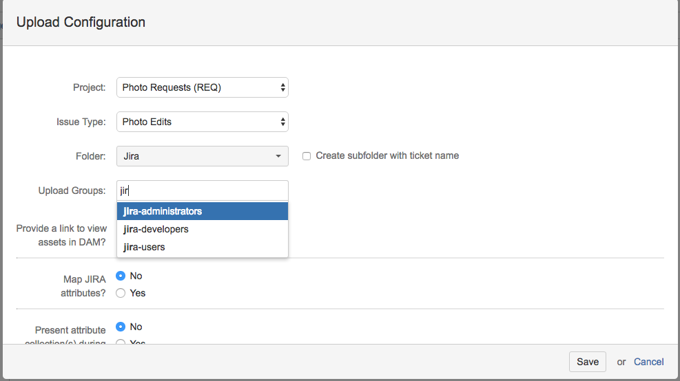This screenshot has height=381, width=680.
Task: Click the Upload Groups text field
Action: point(202,190)
